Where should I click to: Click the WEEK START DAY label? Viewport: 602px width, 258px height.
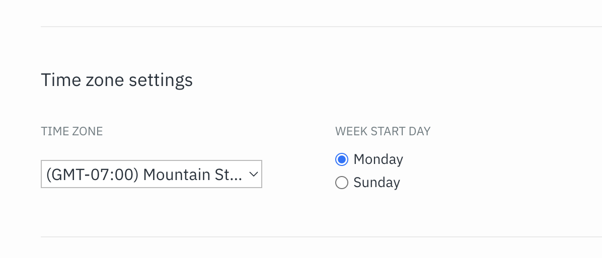(x=383, y=131)
